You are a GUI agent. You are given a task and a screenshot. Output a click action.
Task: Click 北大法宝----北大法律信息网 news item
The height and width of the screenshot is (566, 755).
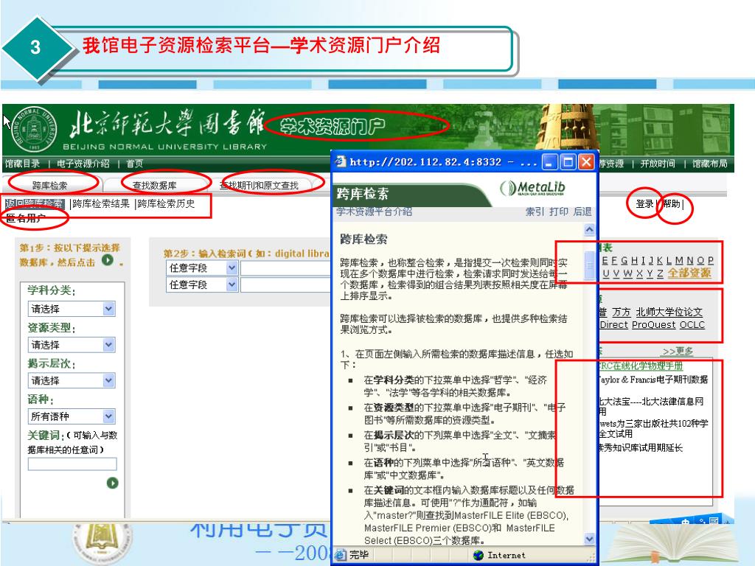pos(651,402)
